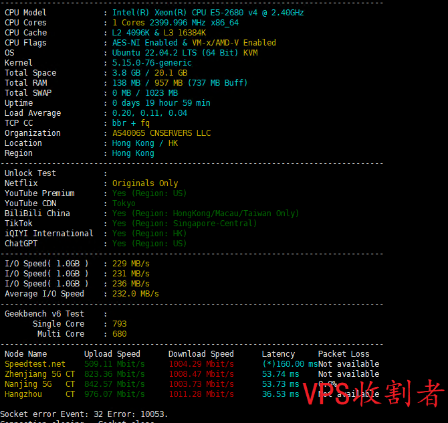Click the AS40065 CNSERVERS LLC organization text
The image size is (448, 423).
[x=161, y=133]
